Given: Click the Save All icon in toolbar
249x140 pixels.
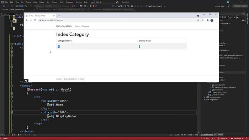Looking at the screenshot, I should point(22,6).
